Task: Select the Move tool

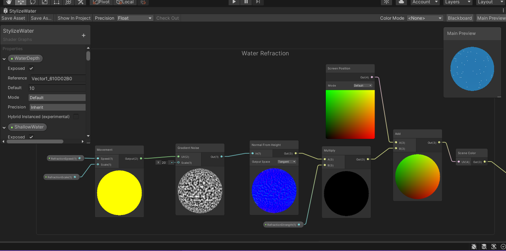Action: coord(20,2)
